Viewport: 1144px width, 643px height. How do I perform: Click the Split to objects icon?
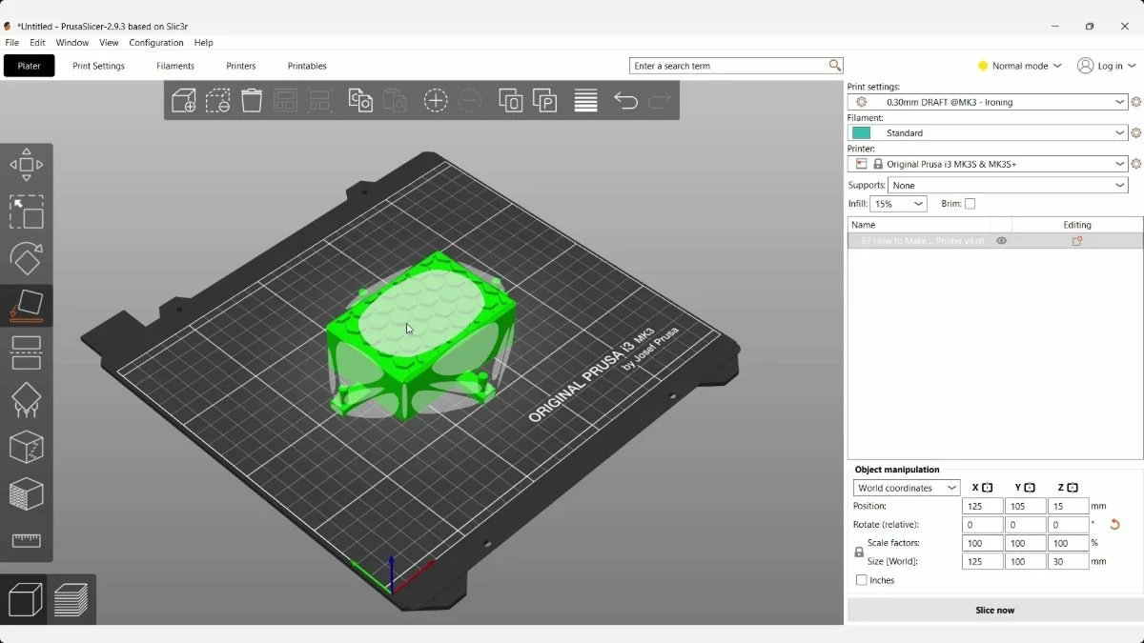point(511,100)
